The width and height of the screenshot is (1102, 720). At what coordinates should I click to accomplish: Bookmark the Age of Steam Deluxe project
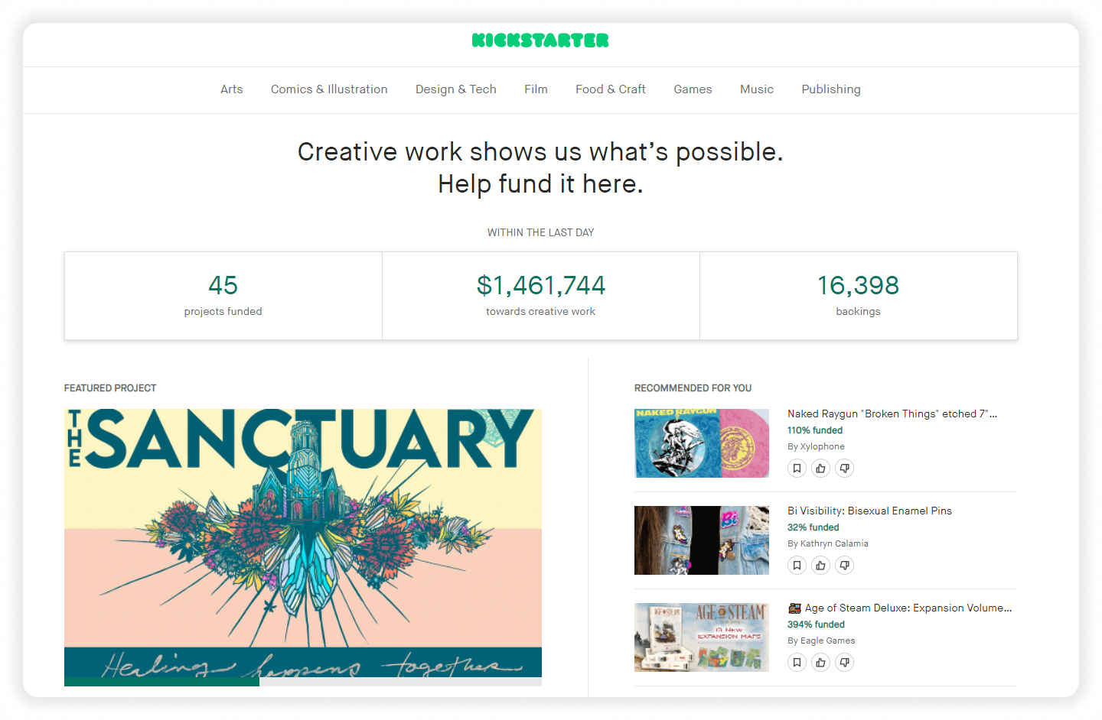(x=797, y=662)
